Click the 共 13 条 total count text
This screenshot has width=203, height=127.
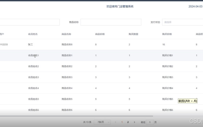[x=87, y=122]
